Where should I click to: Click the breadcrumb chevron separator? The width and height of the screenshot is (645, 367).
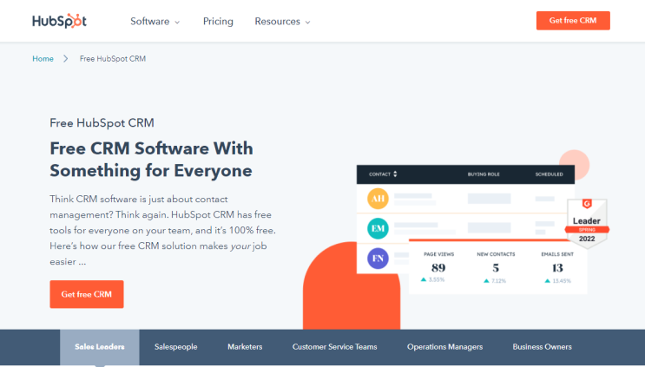click(65, 59)
